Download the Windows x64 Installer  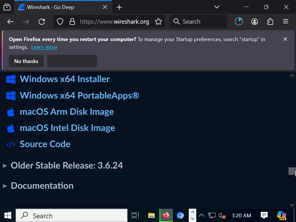tap(65, 79)
